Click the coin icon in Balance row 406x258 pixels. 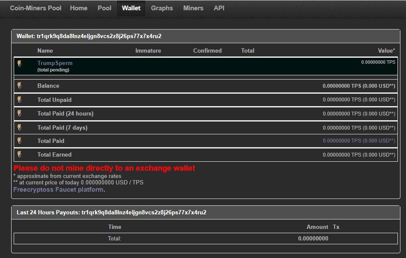tap(19, 86)
